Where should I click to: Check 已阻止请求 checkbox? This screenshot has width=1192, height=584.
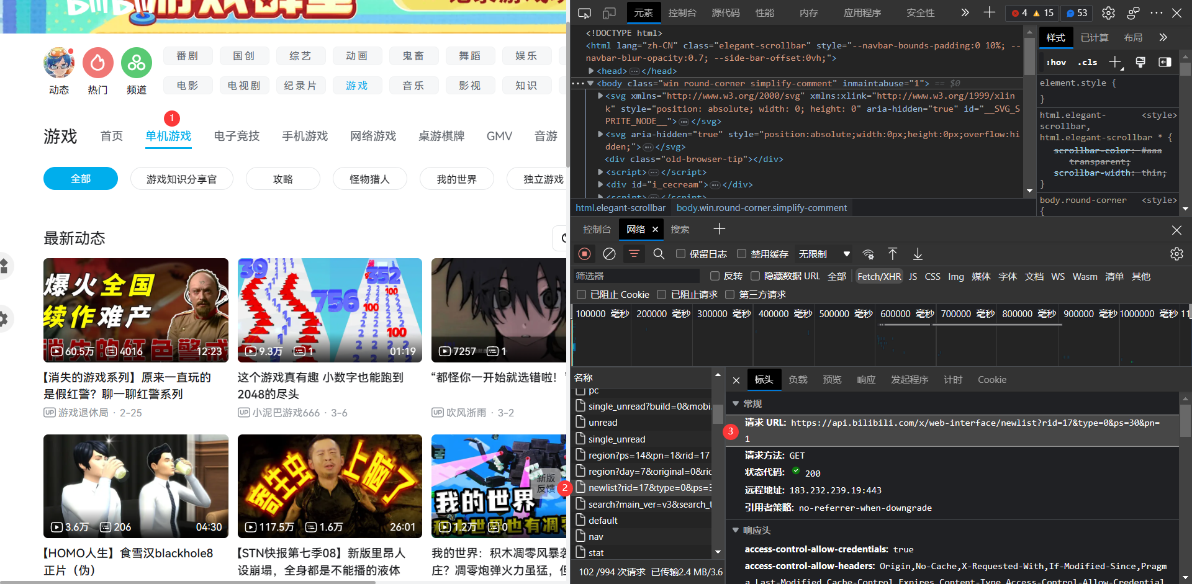tap(662, 294)
